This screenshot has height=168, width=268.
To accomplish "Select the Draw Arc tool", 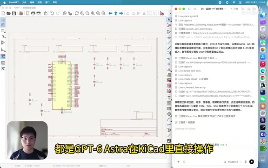I will (169, 119).
